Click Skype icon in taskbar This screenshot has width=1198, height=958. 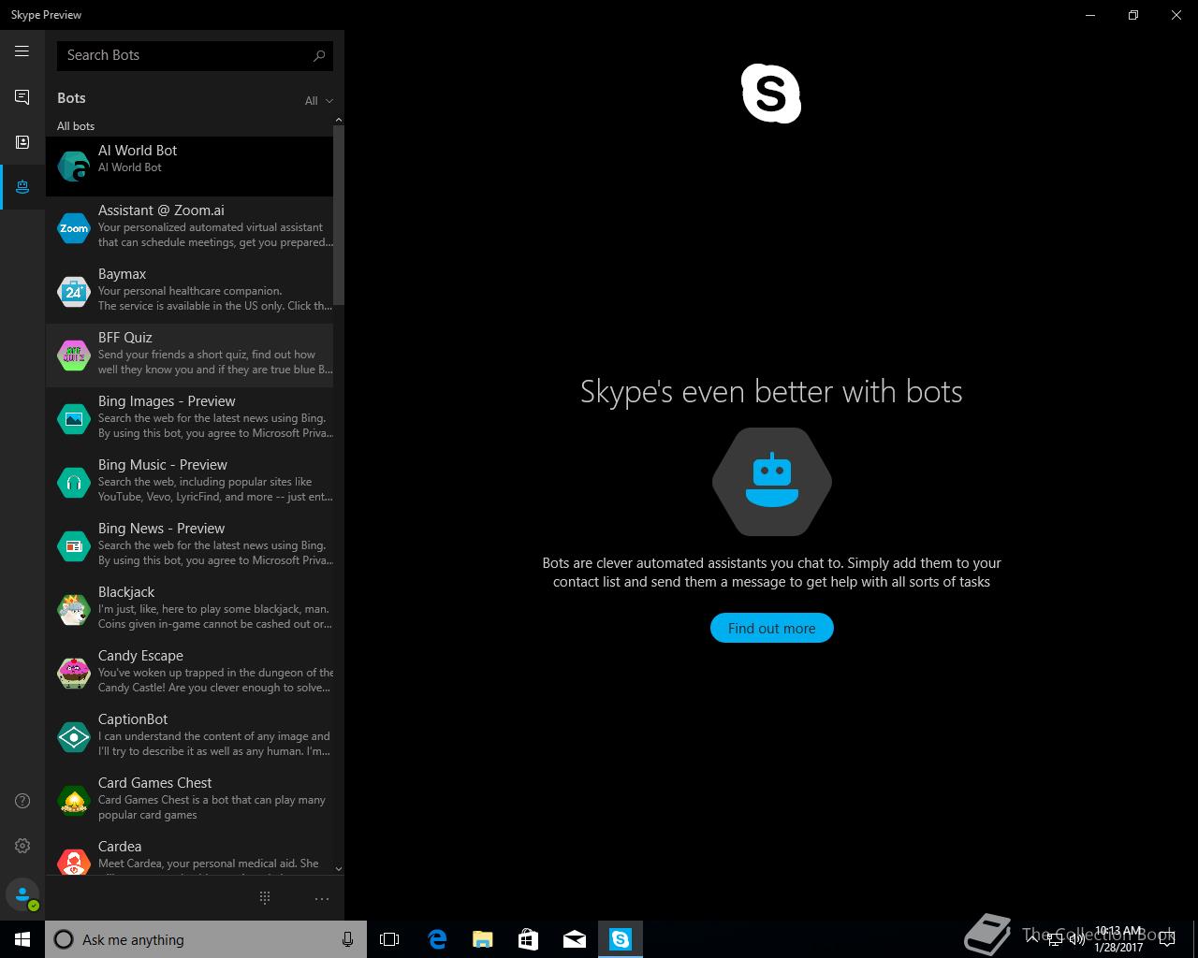(x=621, y=939)
